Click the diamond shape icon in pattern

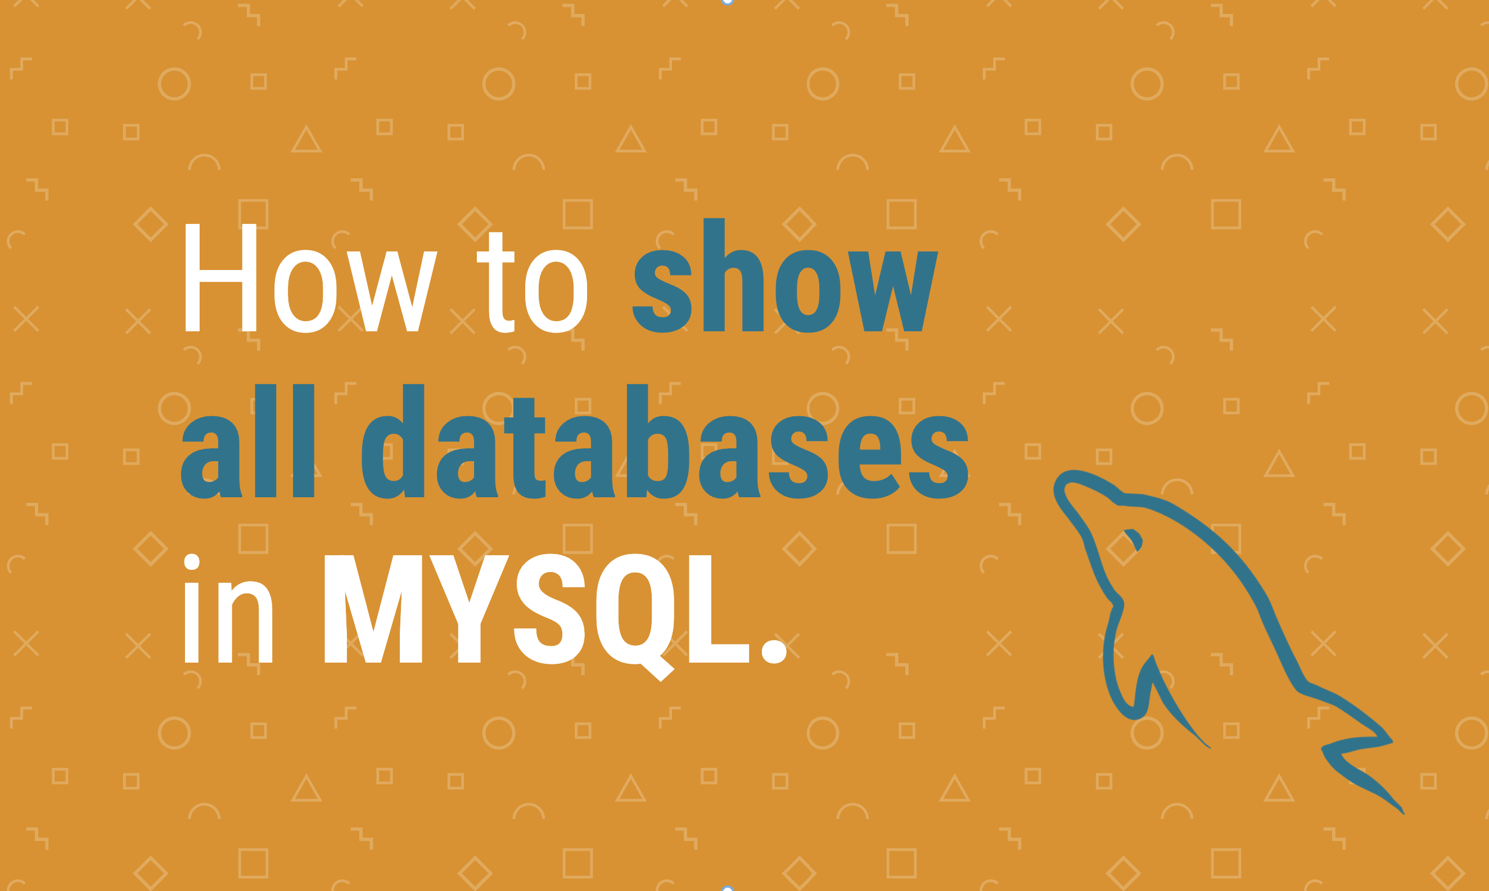tap(150, 225)
